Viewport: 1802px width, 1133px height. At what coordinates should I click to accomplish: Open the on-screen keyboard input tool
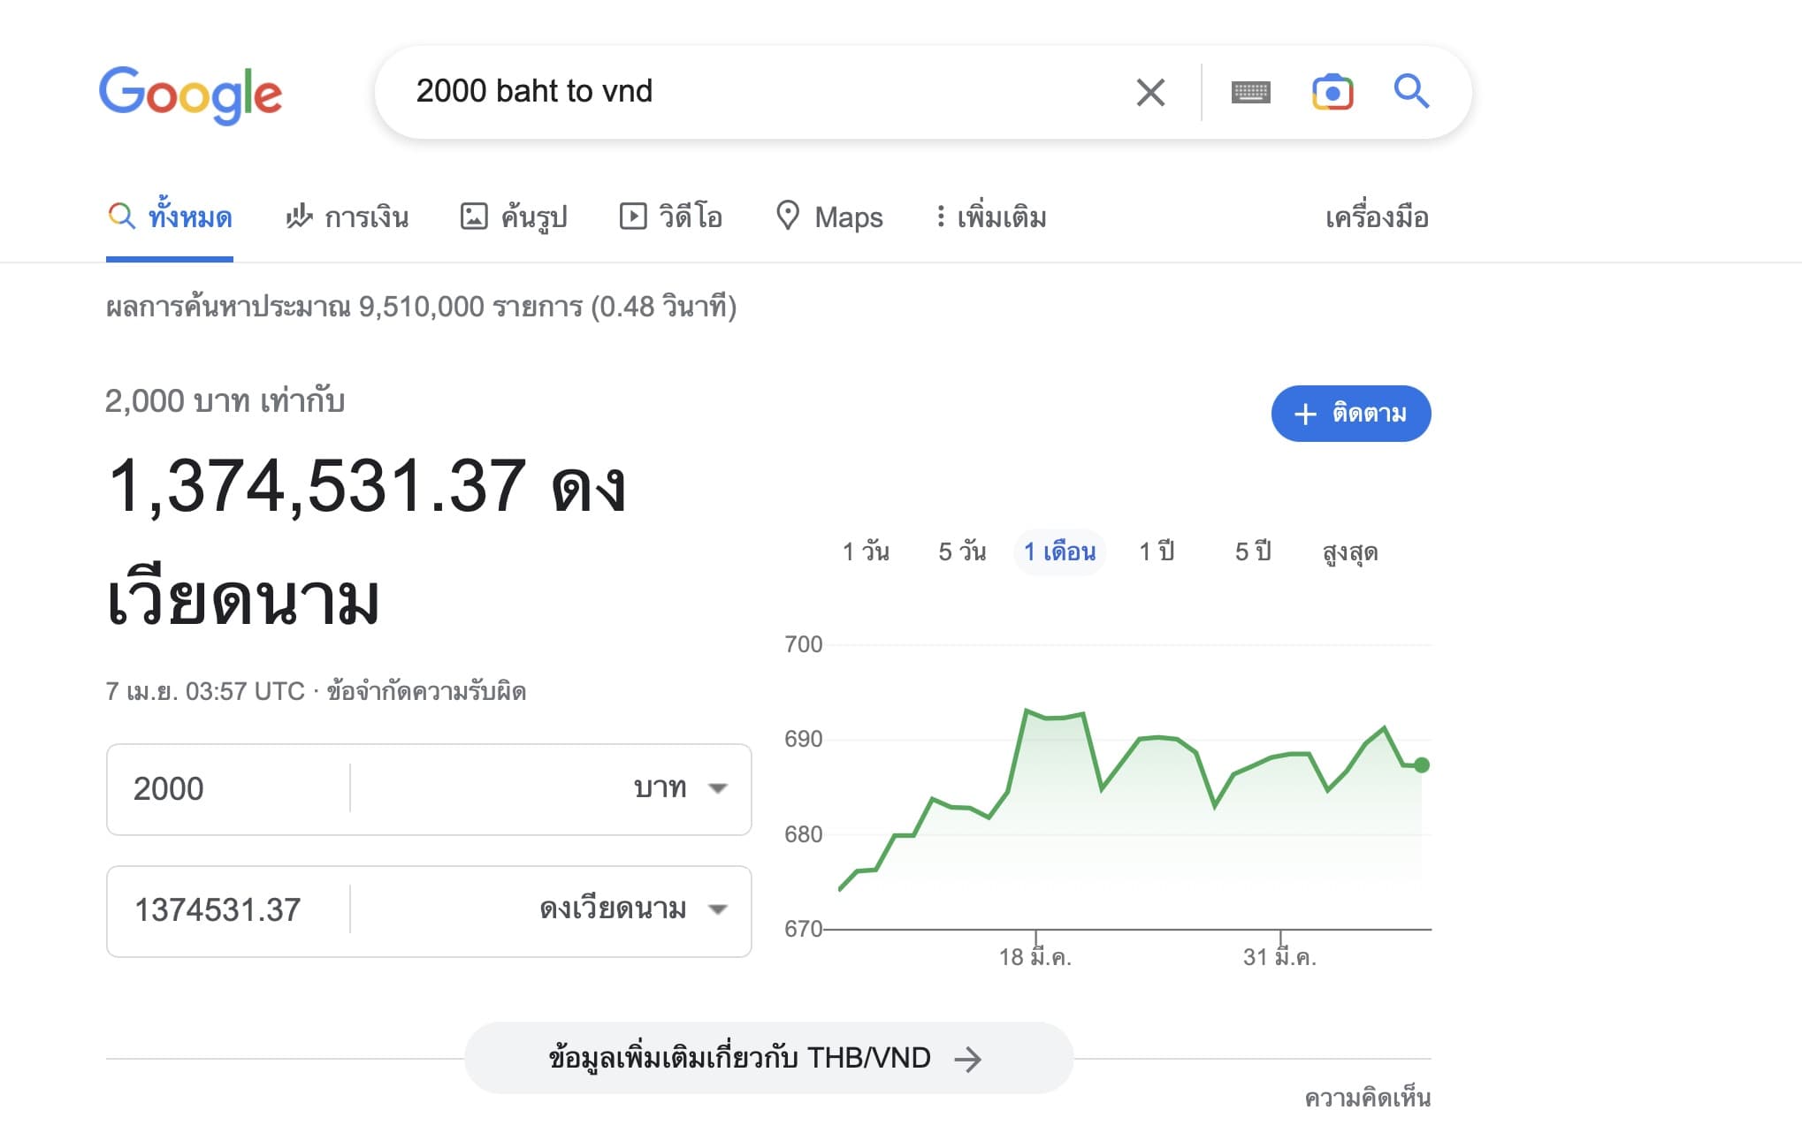coord(1250,92)
